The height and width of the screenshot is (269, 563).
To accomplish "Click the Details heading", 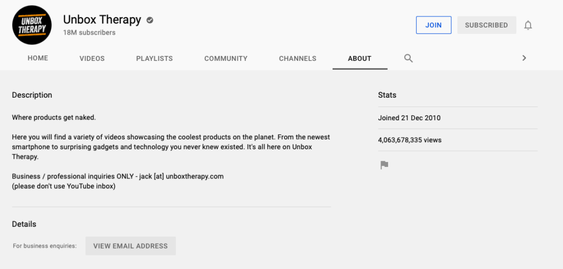I will coord(24,224).
